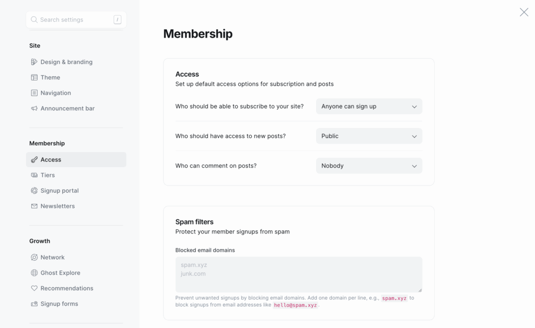Screen dimensions: 535x328
Task: Click the Ghost Explore icon
Action: [x=33, y=273]
